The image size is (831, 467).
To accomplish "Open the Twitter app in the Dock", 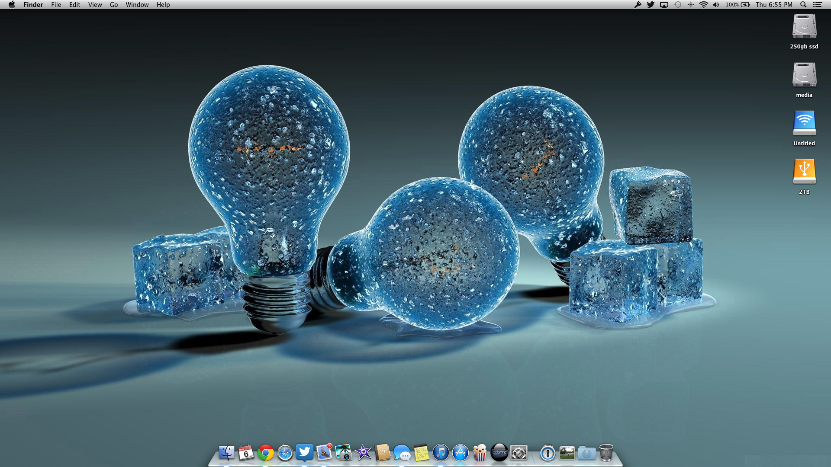I will (x=304, y=452).
